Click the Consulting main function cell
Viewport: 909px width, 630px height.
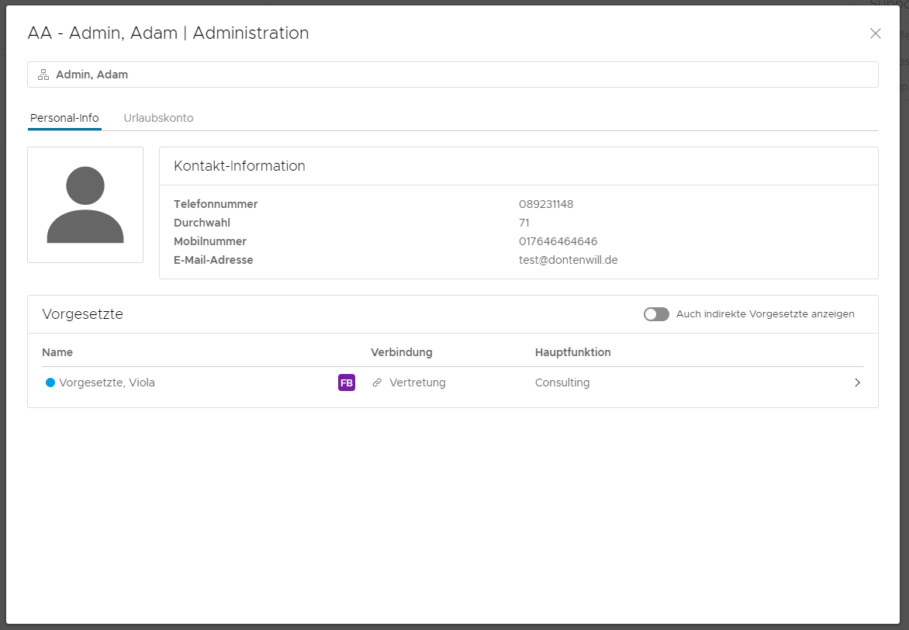(x=562, y=382)
